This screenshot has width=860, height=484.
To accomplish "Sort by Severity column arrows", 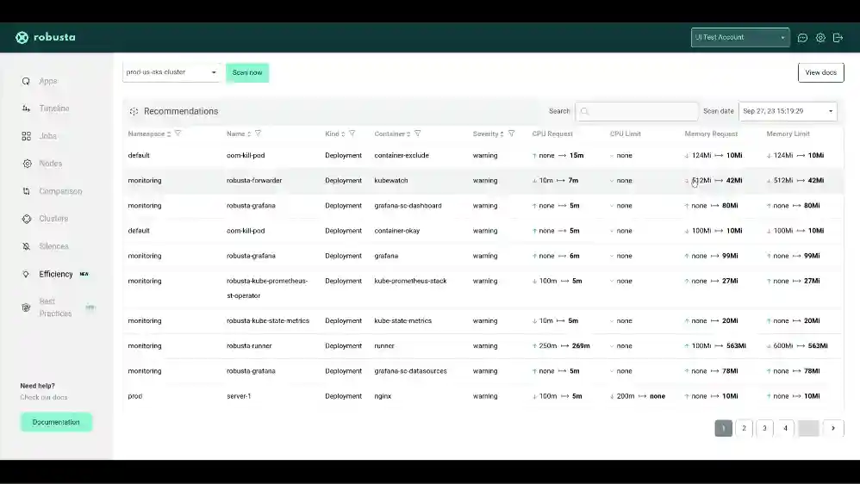I will click(x=502, y=133).
